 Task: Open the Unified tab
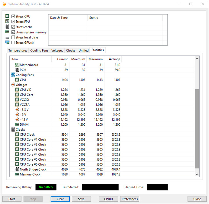click(x=83, y=51)
